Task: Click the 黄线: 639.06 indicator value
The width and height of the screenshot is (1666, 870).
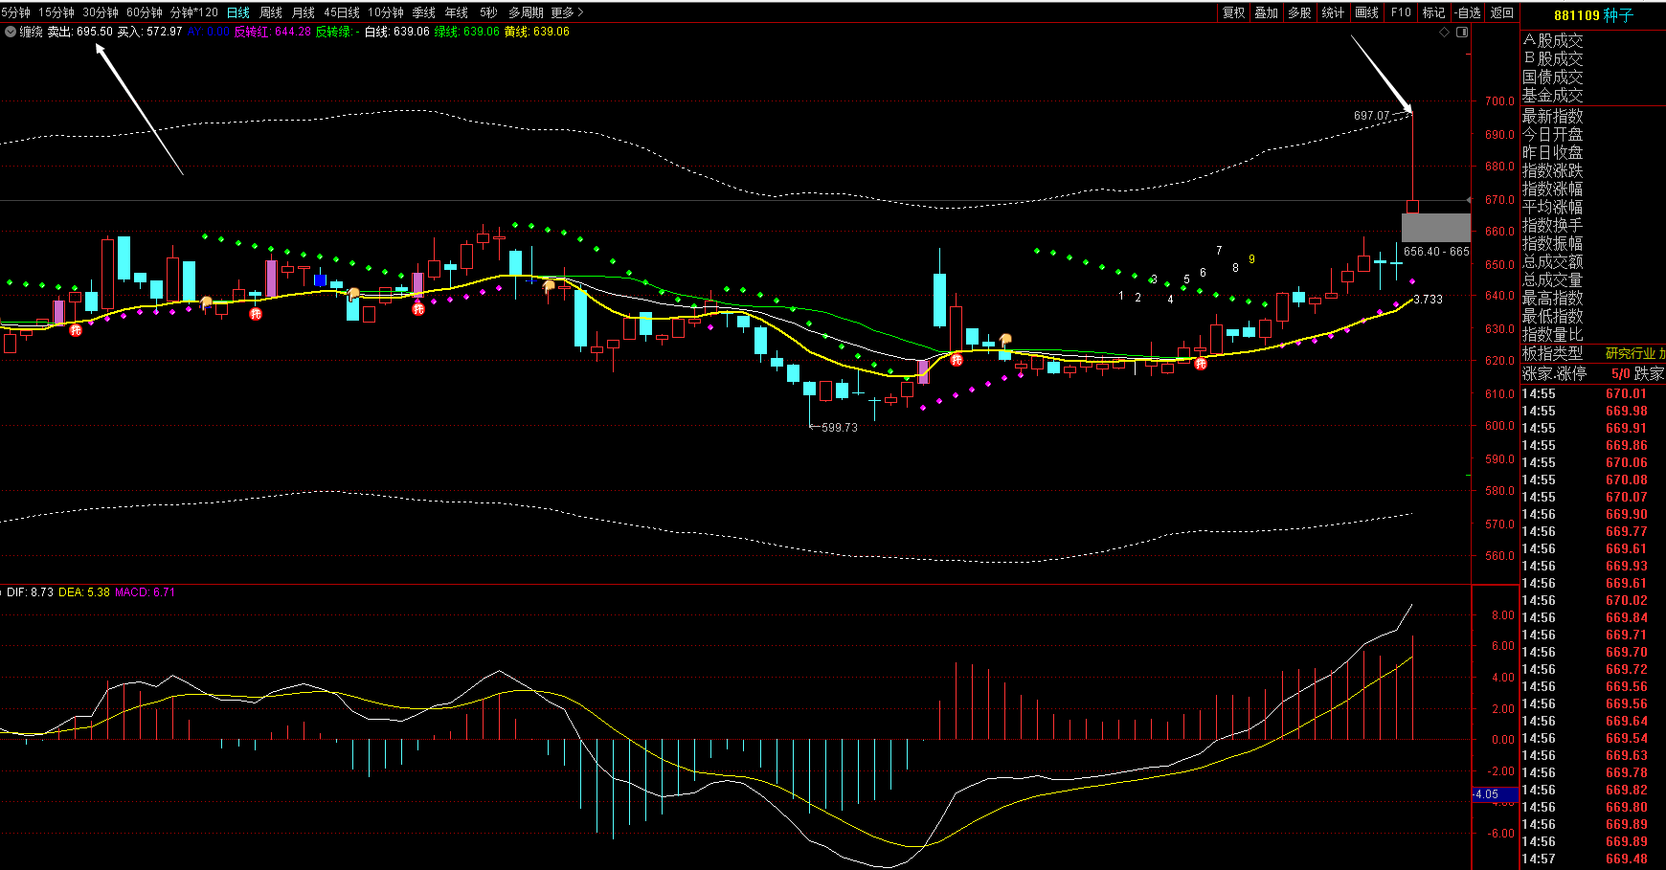Action: (x=536, y=32)
